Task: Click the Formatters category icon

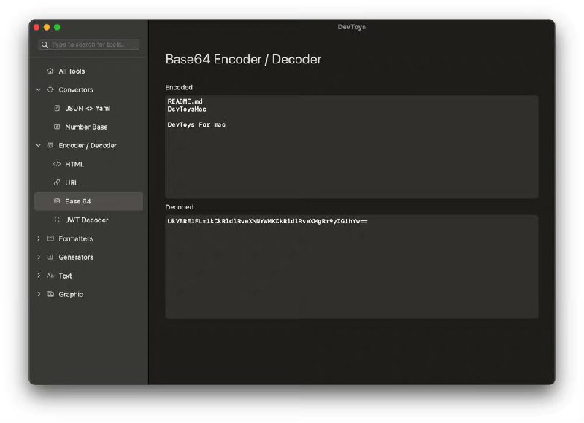Action: point(50,238)
